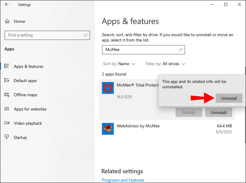Click the vertical scrollbar on the right edge
The width and height of the screenshot is (246, 183).
tap(245, 105)
